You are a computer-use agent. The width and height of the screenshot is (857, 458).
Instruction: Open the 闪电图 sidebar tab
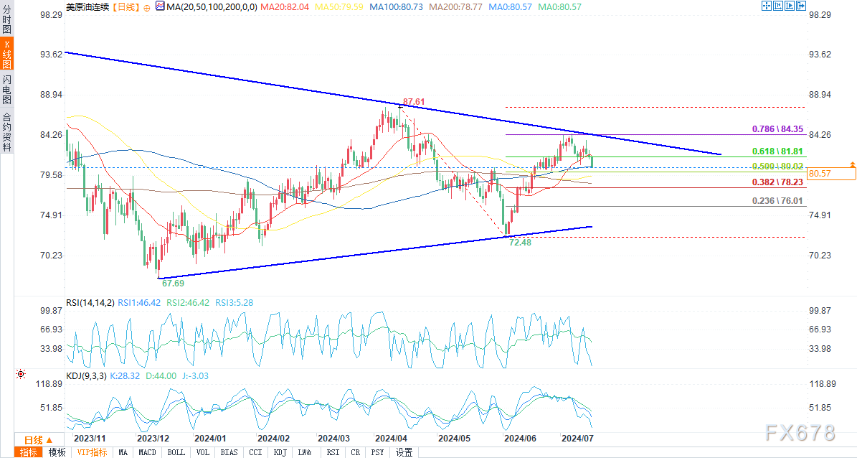tap(6, 88)
